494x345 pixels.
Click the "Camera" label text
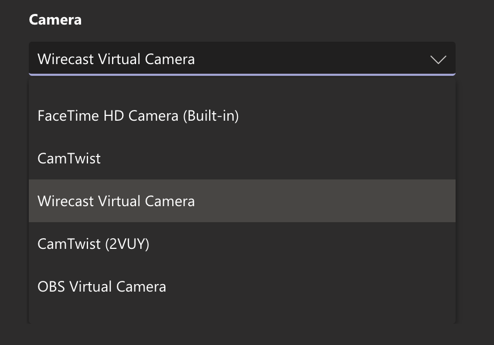click(55, 20)
